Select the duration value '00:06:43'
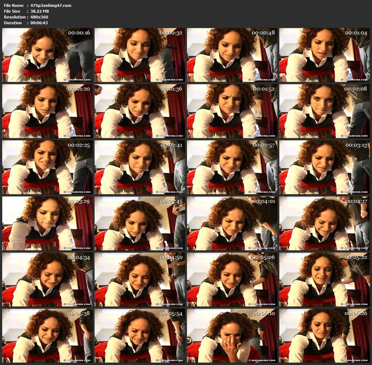The height and width of the screenshot is (365, 372). tap(39, 23)
